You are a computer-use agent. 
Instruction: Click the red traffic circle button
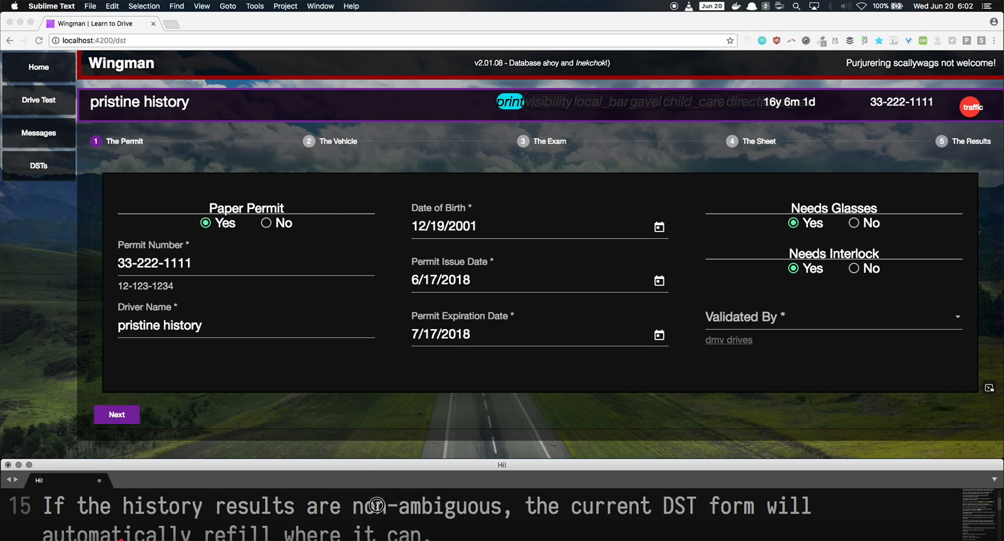[972, 107]
